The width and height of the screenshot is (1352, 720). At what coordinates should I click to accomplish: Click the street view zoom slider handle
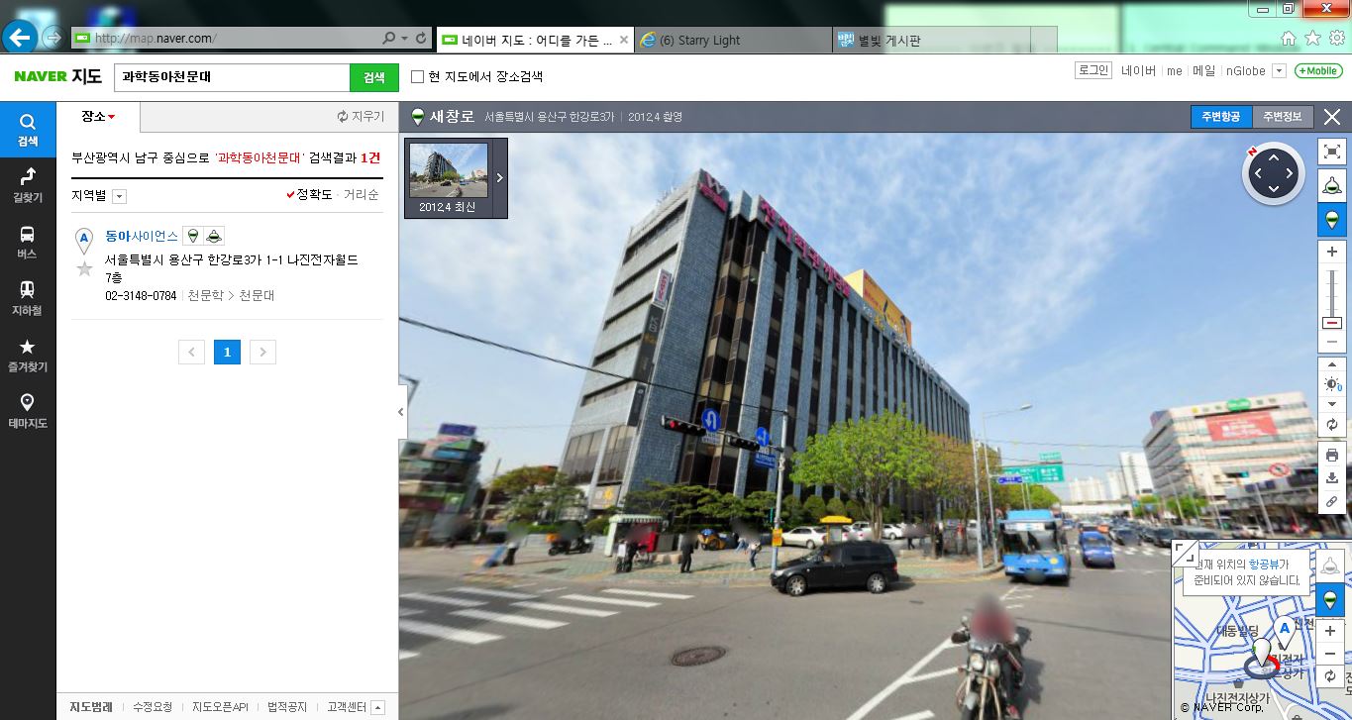(1332, 324)
